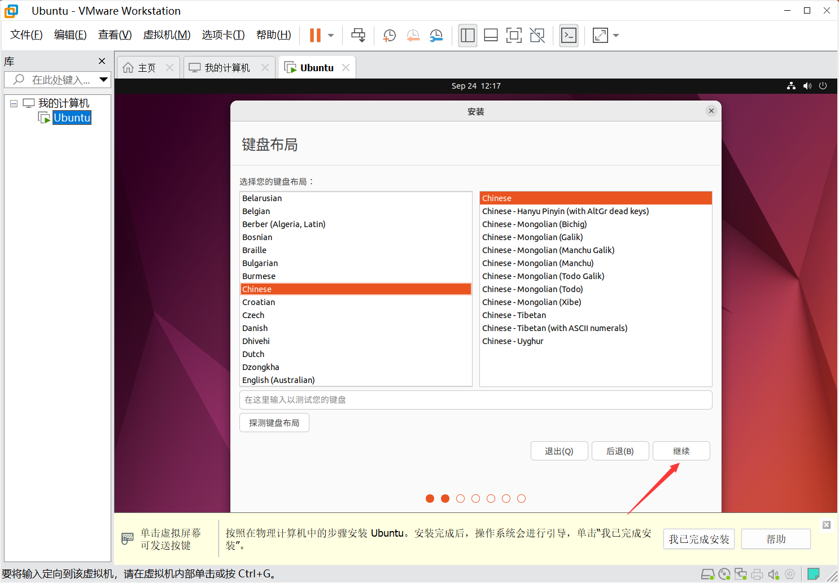Toggle the console view icon
This screenshot has width=839, height=583.
click(569, 36)
